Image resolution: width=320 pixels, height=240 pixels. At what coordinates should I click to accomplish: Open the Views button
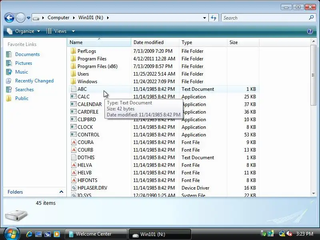click(x=56, y=31)
